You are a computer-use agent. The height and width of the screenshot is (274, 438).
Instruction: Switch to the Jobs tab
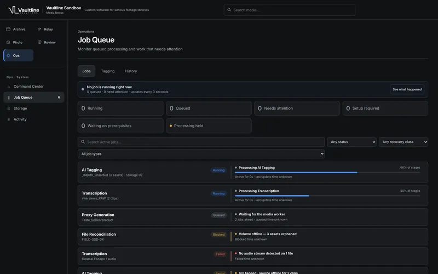(x=87, y=71)
